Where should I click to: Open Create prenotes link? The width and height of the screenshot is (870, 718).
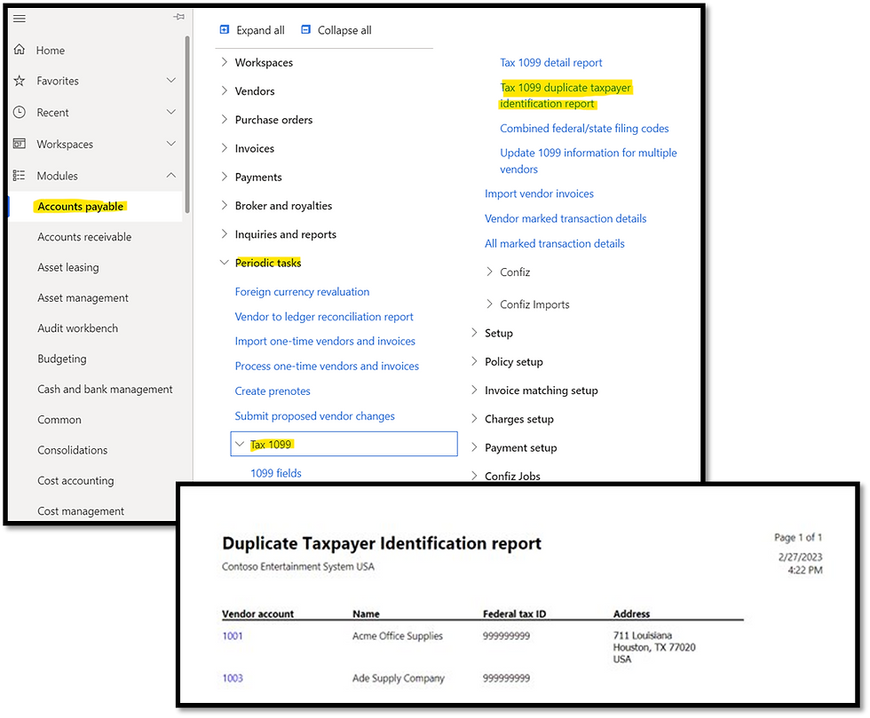pyautogui.click(x=273, y=391)
